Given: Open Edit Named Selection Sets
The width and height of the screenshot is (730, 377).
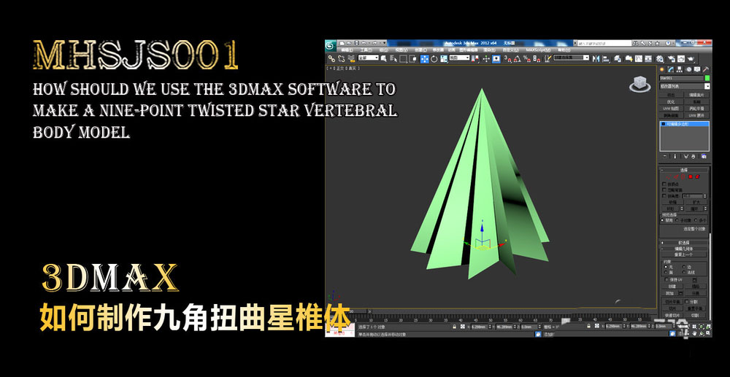Looking at the screenshot, I should coord(548,58).
